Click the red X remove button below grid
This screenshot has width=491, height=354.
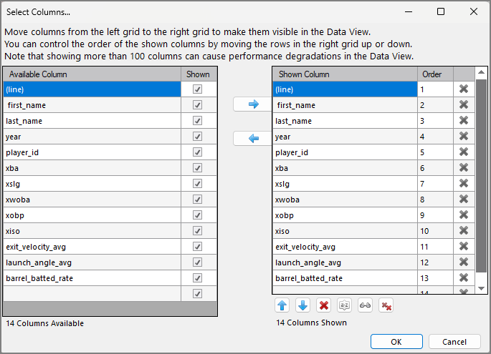pos(324,305)
